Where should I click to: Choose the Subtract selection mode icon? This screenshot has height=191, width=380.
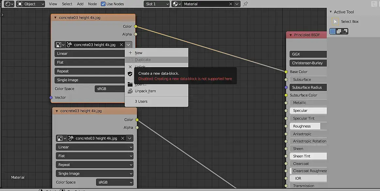[x=345, y=31]
